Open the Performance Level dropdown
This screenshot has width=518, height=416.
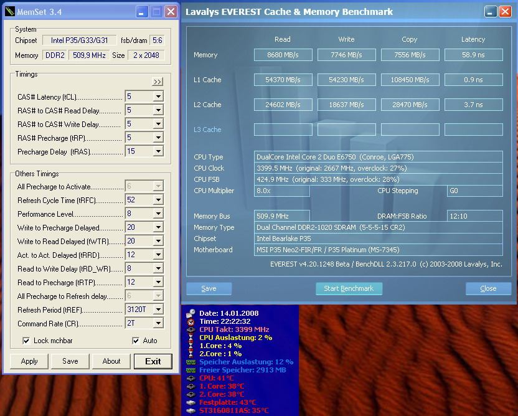click(x=159, y=214)
